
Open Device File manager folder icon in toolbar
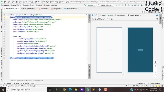tap(142, 5)
